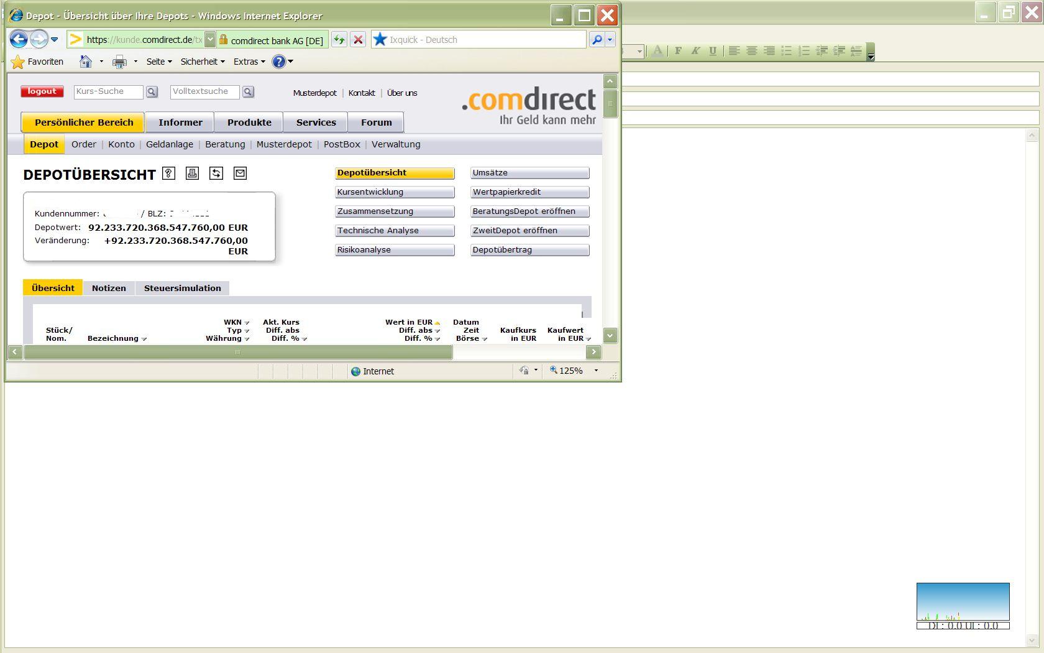1044x653 pixels.
Task: Follow the Kontakt link
Action: point(362,93)
